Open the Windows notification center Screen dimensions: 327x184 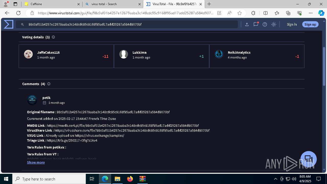pos(319,179)
